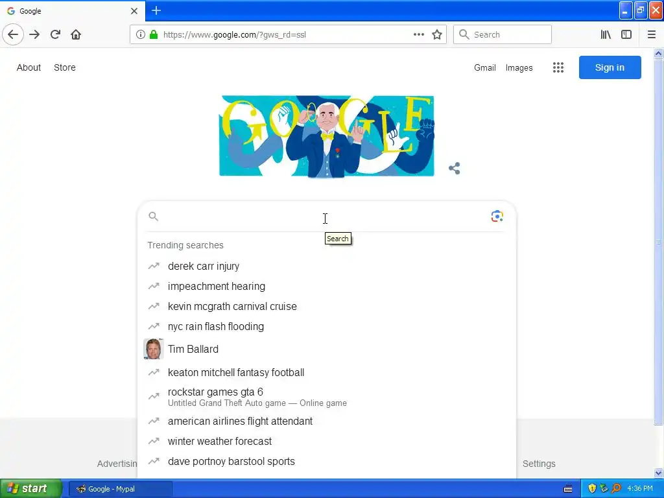Open on-screen keyboard icon in taskbar
Screen dimensions: 664x498
point(568,489)
